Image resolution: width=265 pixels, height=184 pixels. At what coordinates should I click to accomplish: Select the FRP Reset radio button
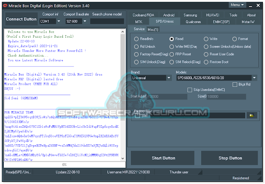pos(171,54)
